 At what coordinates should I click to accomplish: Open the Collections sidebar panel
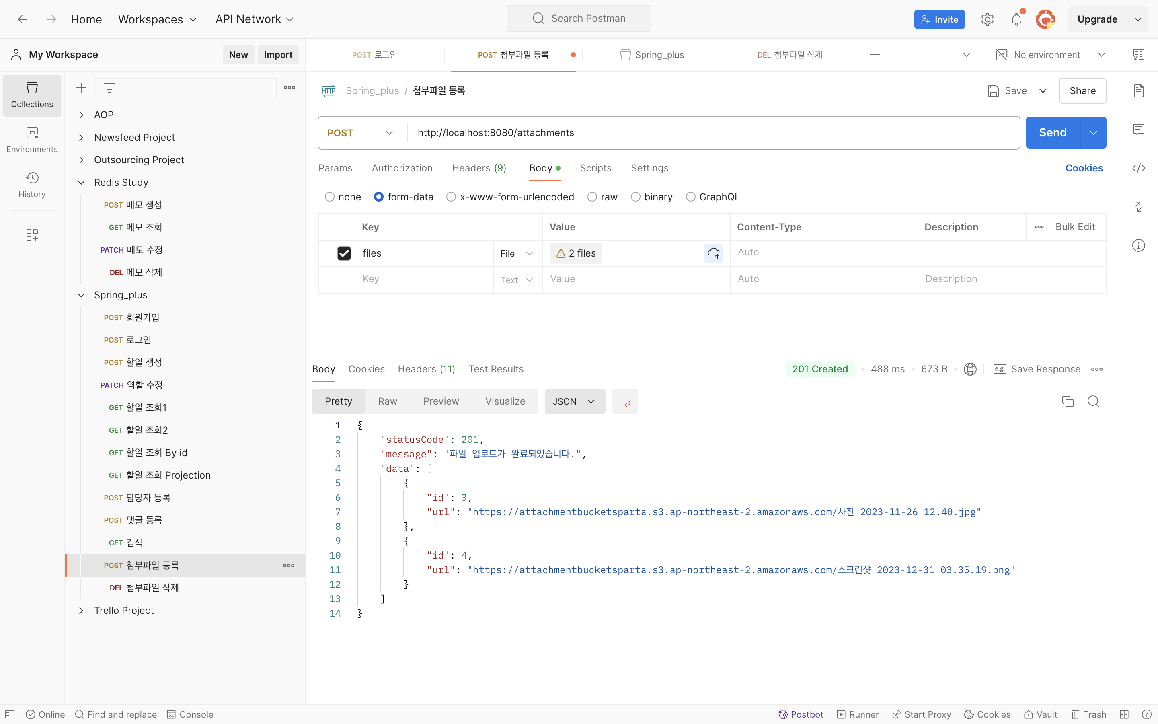coord(32,95)
